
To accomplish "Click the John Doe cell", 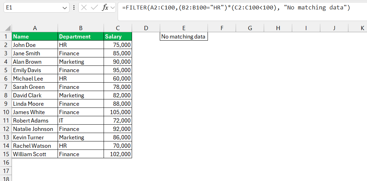I will point(35,45).
